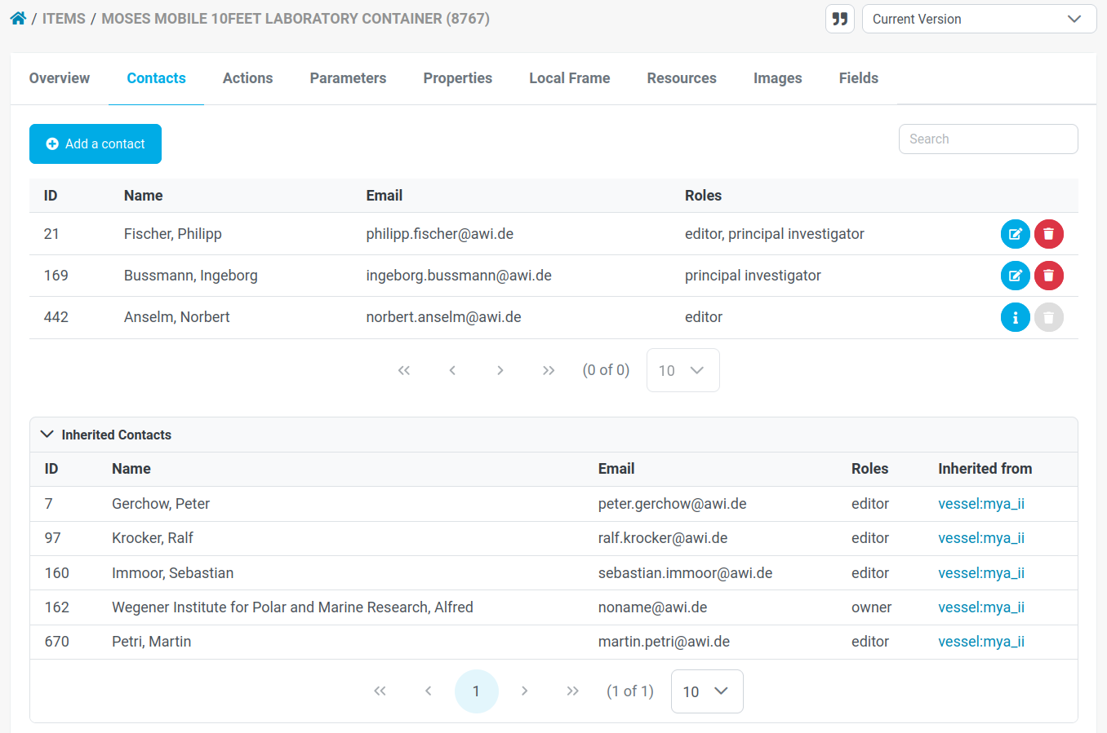Edit the Fischer, Philipp contact

[1015, 234]
